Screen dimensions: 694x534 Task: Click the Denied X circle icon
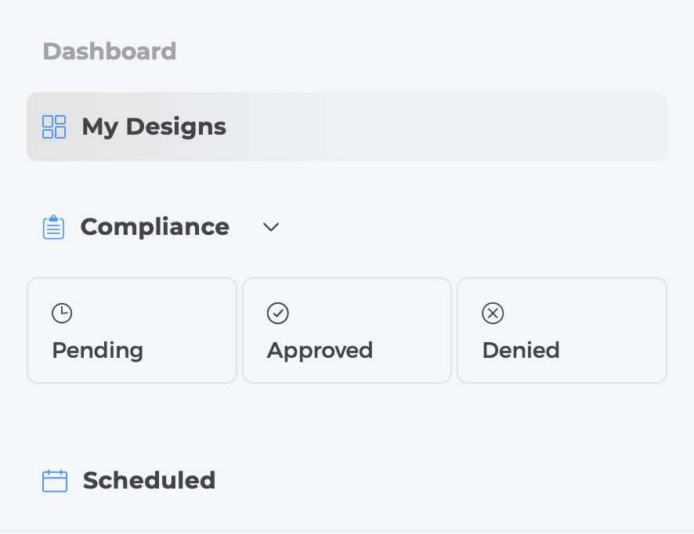click(493, 313)
